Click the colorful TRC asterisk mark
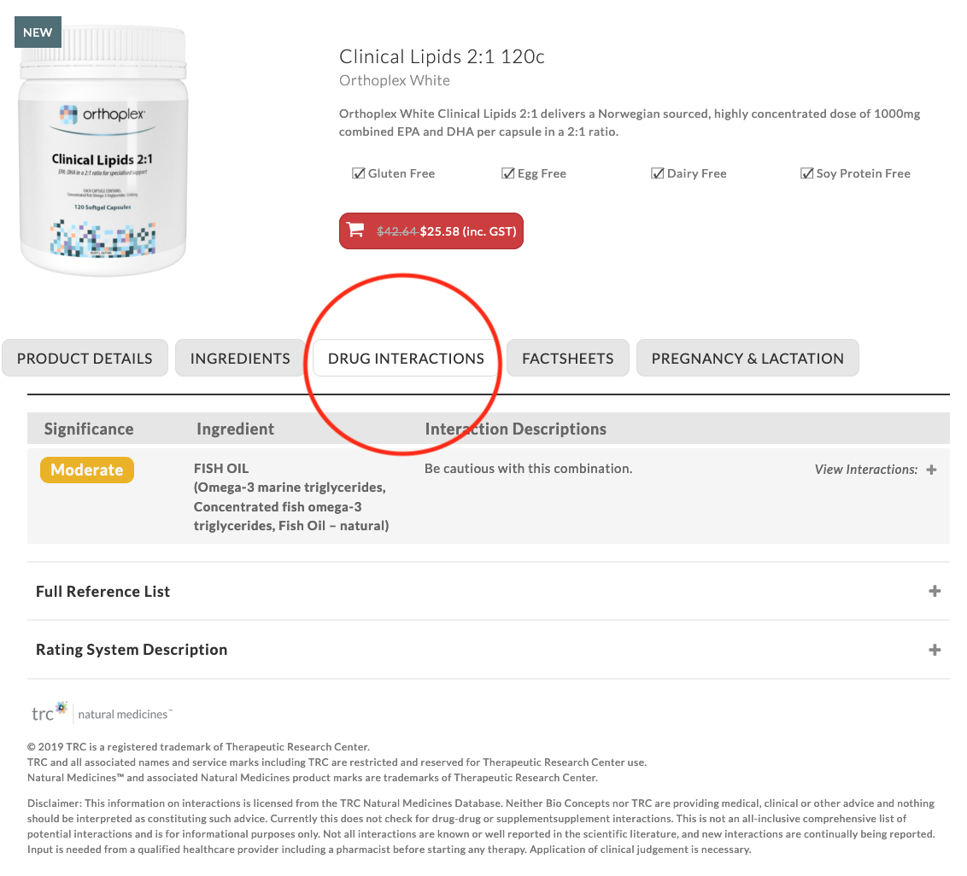 point(60,706)
